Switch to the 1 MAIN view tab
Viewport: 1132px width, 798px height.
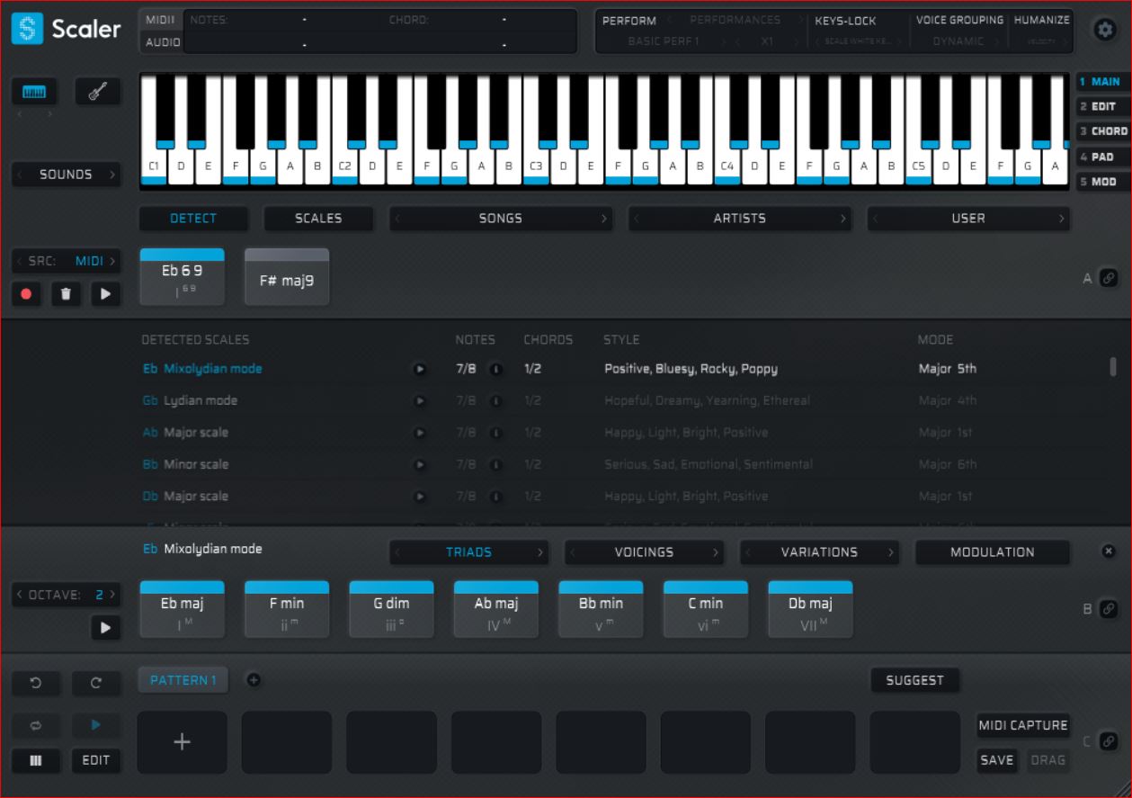(1102, 82)
